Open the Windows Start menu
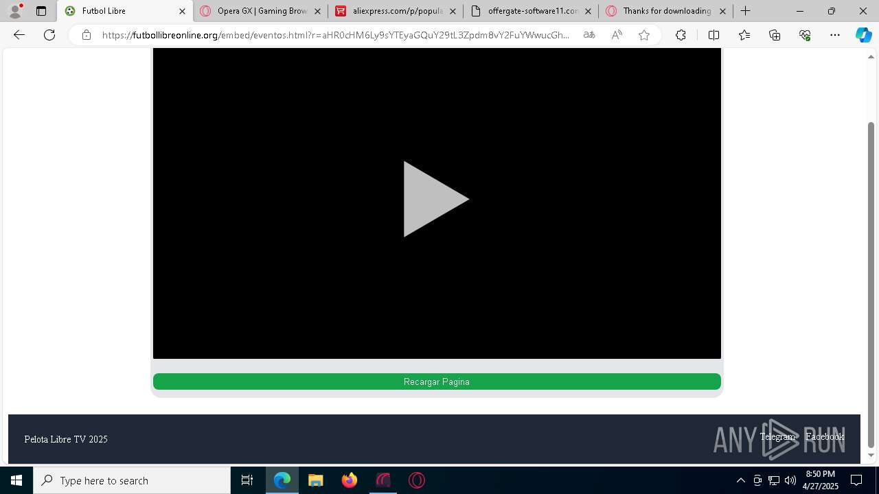 [16, 480]
